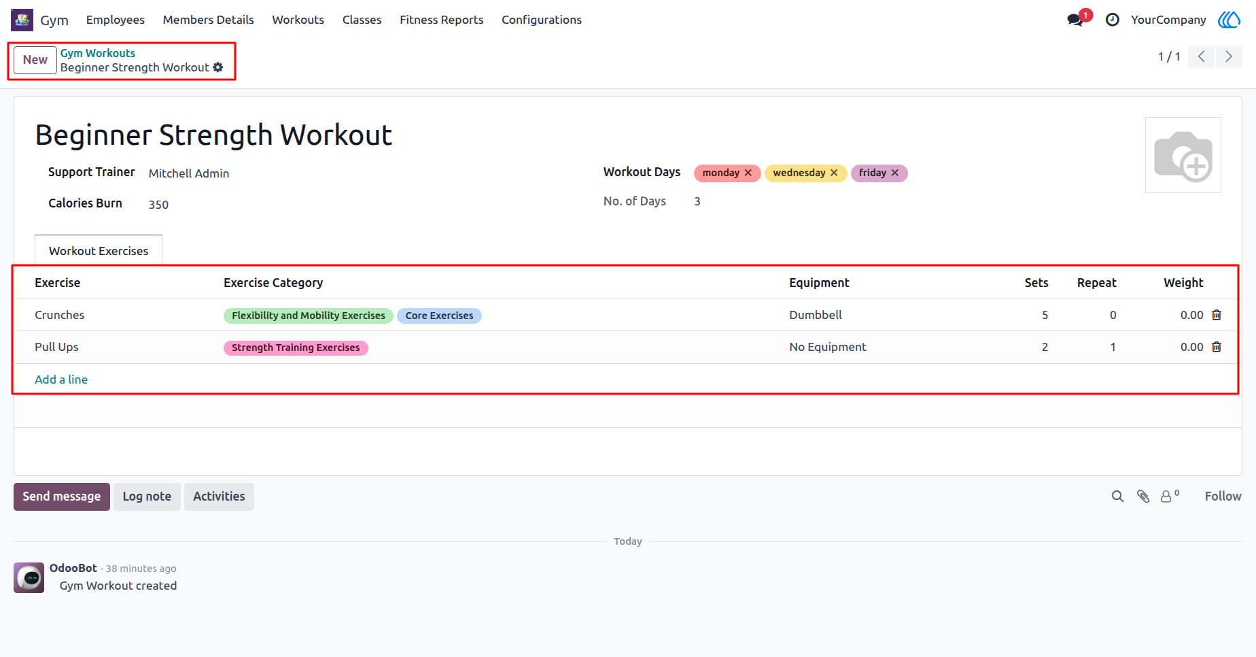Viewport: 1256px width, 657px height.
Task: Click the Repeat value 0 for Crunches
Action: pyautogui.click(x=1113, y=315)
